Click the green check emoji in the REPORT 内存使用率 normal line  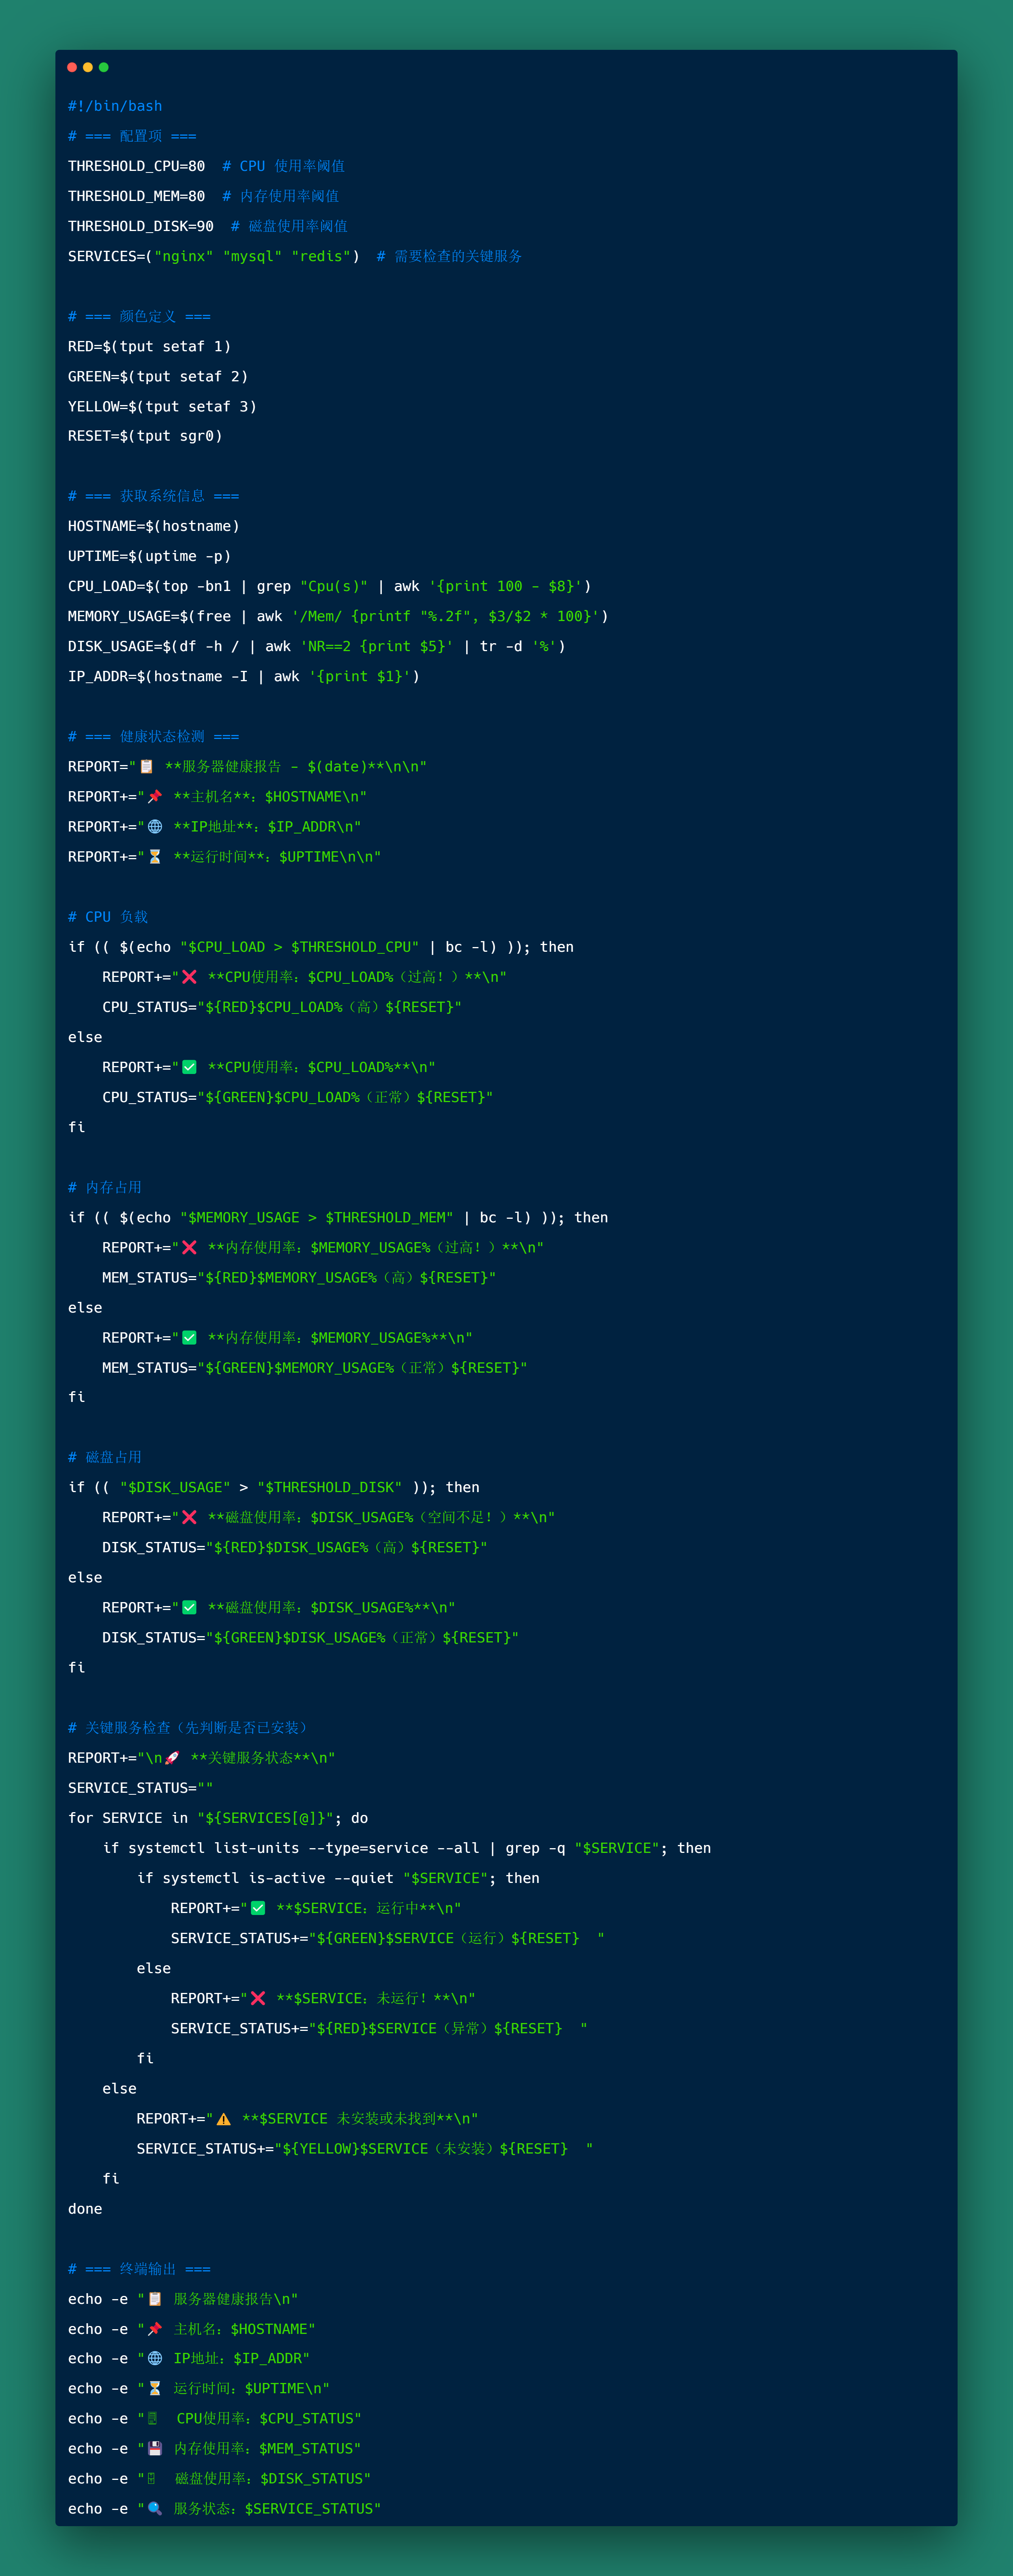[x=189, y=1337]
